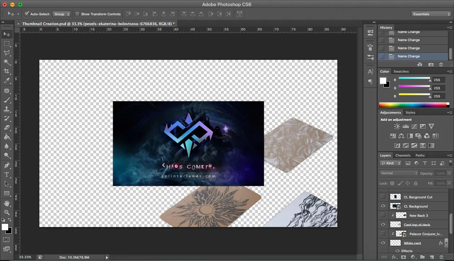Select the Clone Stamp tool
454x261 pixels.
pos(7,109)
